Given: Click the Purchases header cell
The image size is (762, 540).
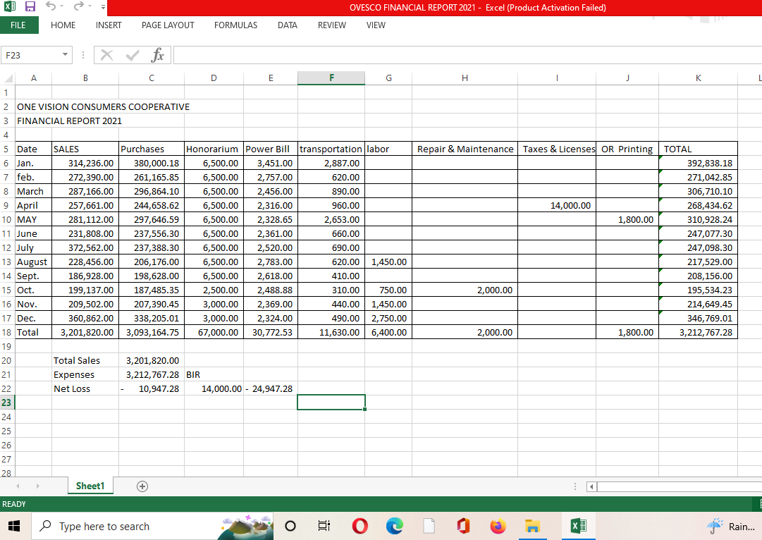Looking at the screenshot, I should 152,149.
